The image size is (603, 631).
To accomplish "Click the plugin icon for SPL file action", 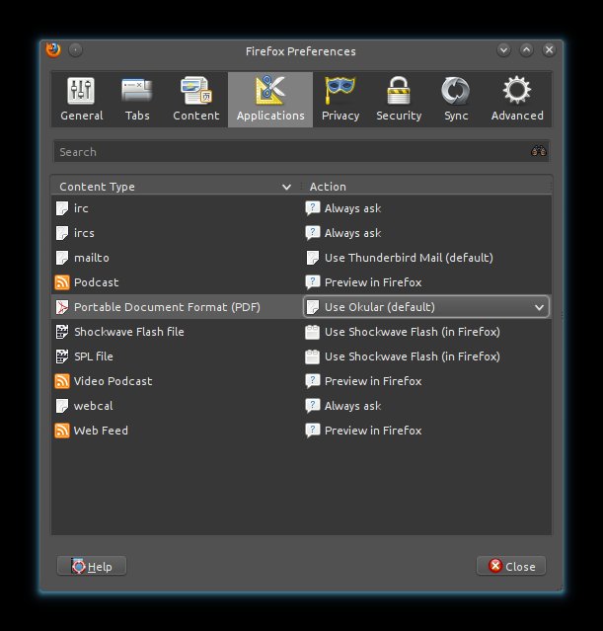I will pyautogui.click(x=313, y=356).
